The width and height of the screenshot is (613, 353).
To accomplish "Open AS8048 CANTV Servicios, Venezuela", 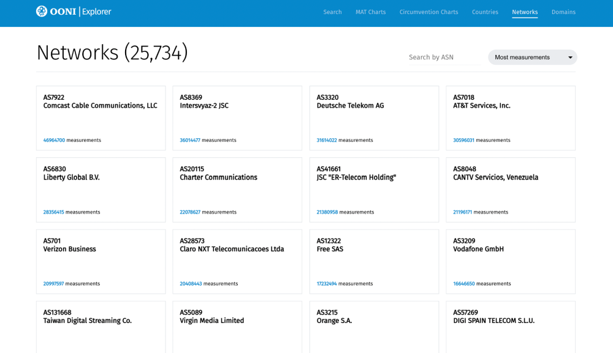I will (510, 190).
